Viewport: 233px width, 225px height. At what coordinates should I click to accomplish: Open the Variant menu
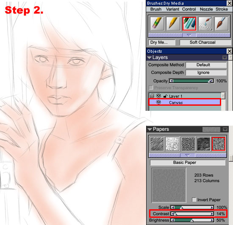[x=172, y=9]
